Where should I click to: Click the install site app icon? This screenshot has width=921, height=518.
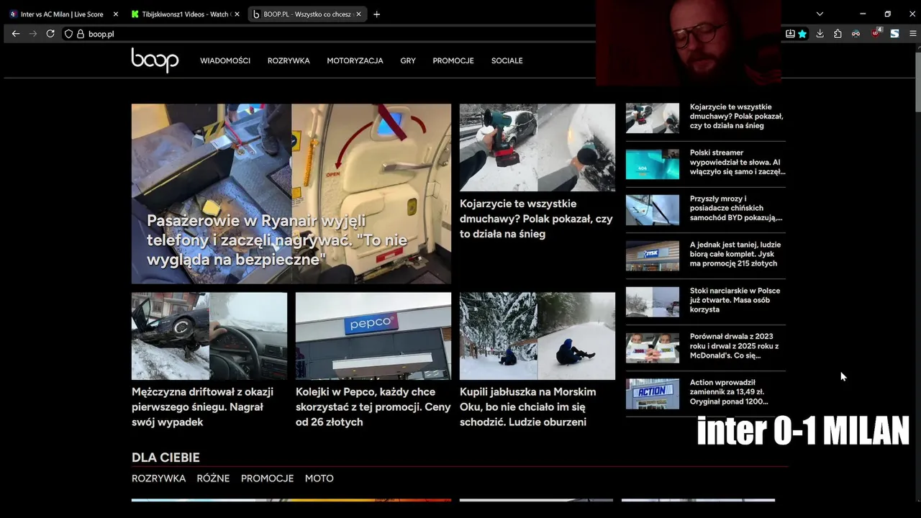[790, 34]
